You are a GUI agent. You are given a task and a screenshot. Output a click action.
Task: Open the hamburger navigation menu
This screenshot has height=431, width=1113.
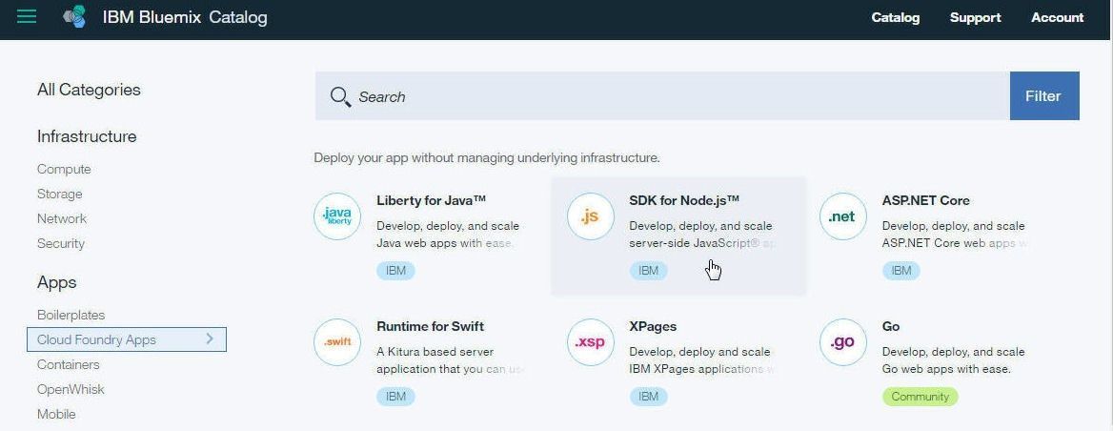(x=27, y=16)
